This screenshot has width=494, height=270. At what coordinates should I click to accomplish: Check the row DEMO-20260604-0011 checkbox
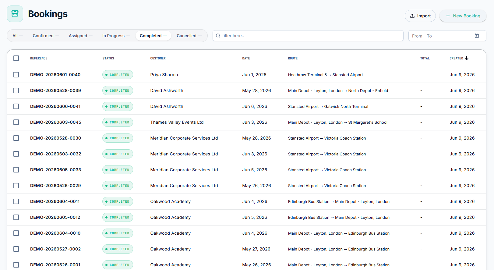pyautogui.click(x=16, y=201)
